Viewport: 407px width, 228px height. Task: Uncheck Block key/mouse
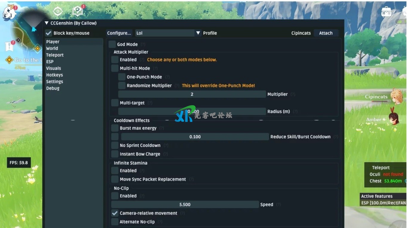[x=49, y=33]
